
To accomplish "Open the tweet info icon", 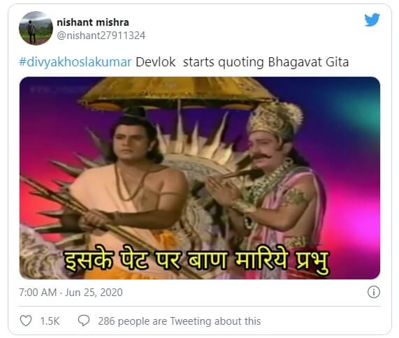I will pos(374,292).
